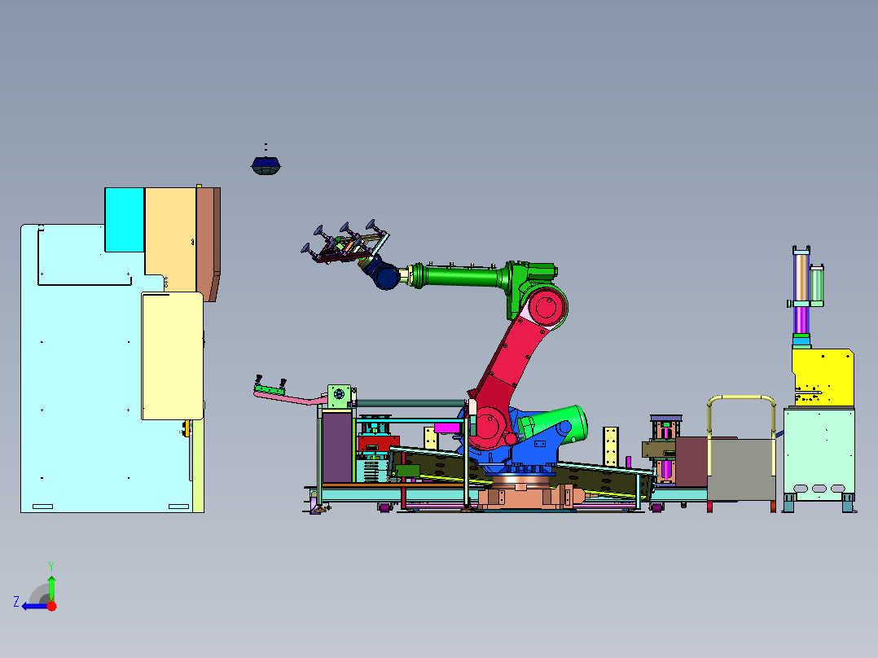Screen dimensions: 878x658
Task: Select the purple side panel of the frame
Action: click(x=337, y=447)
